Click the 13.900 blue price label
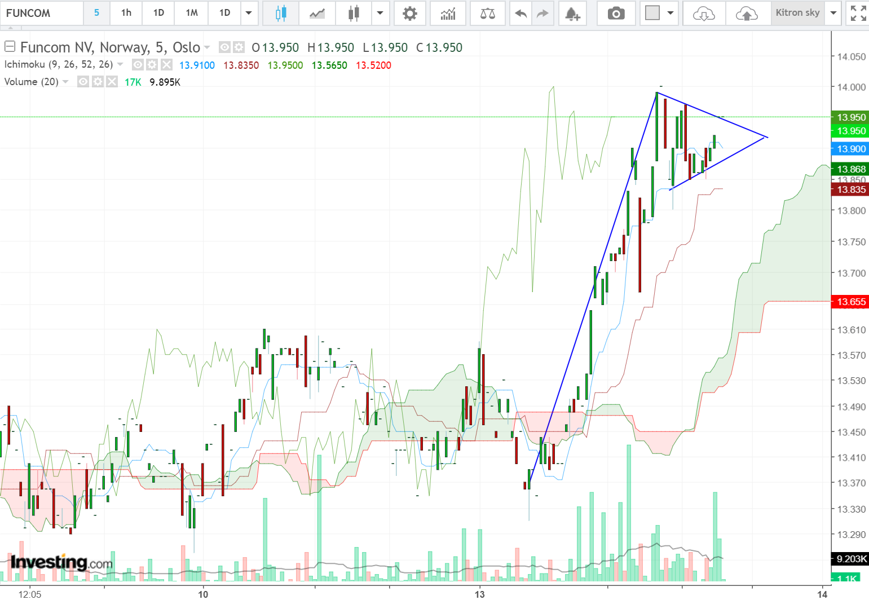Image resolution: width=869 pixels, height=600 pixels. coord(850,149)
